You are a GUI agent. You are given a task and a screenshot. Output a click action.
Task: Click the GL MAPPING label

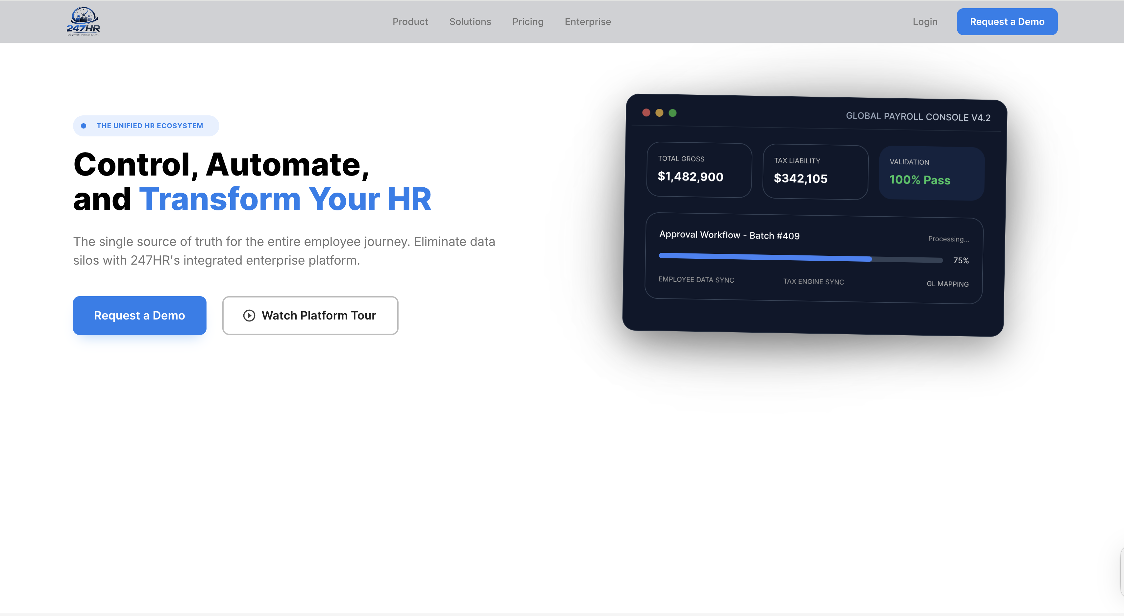coord(947,284)
